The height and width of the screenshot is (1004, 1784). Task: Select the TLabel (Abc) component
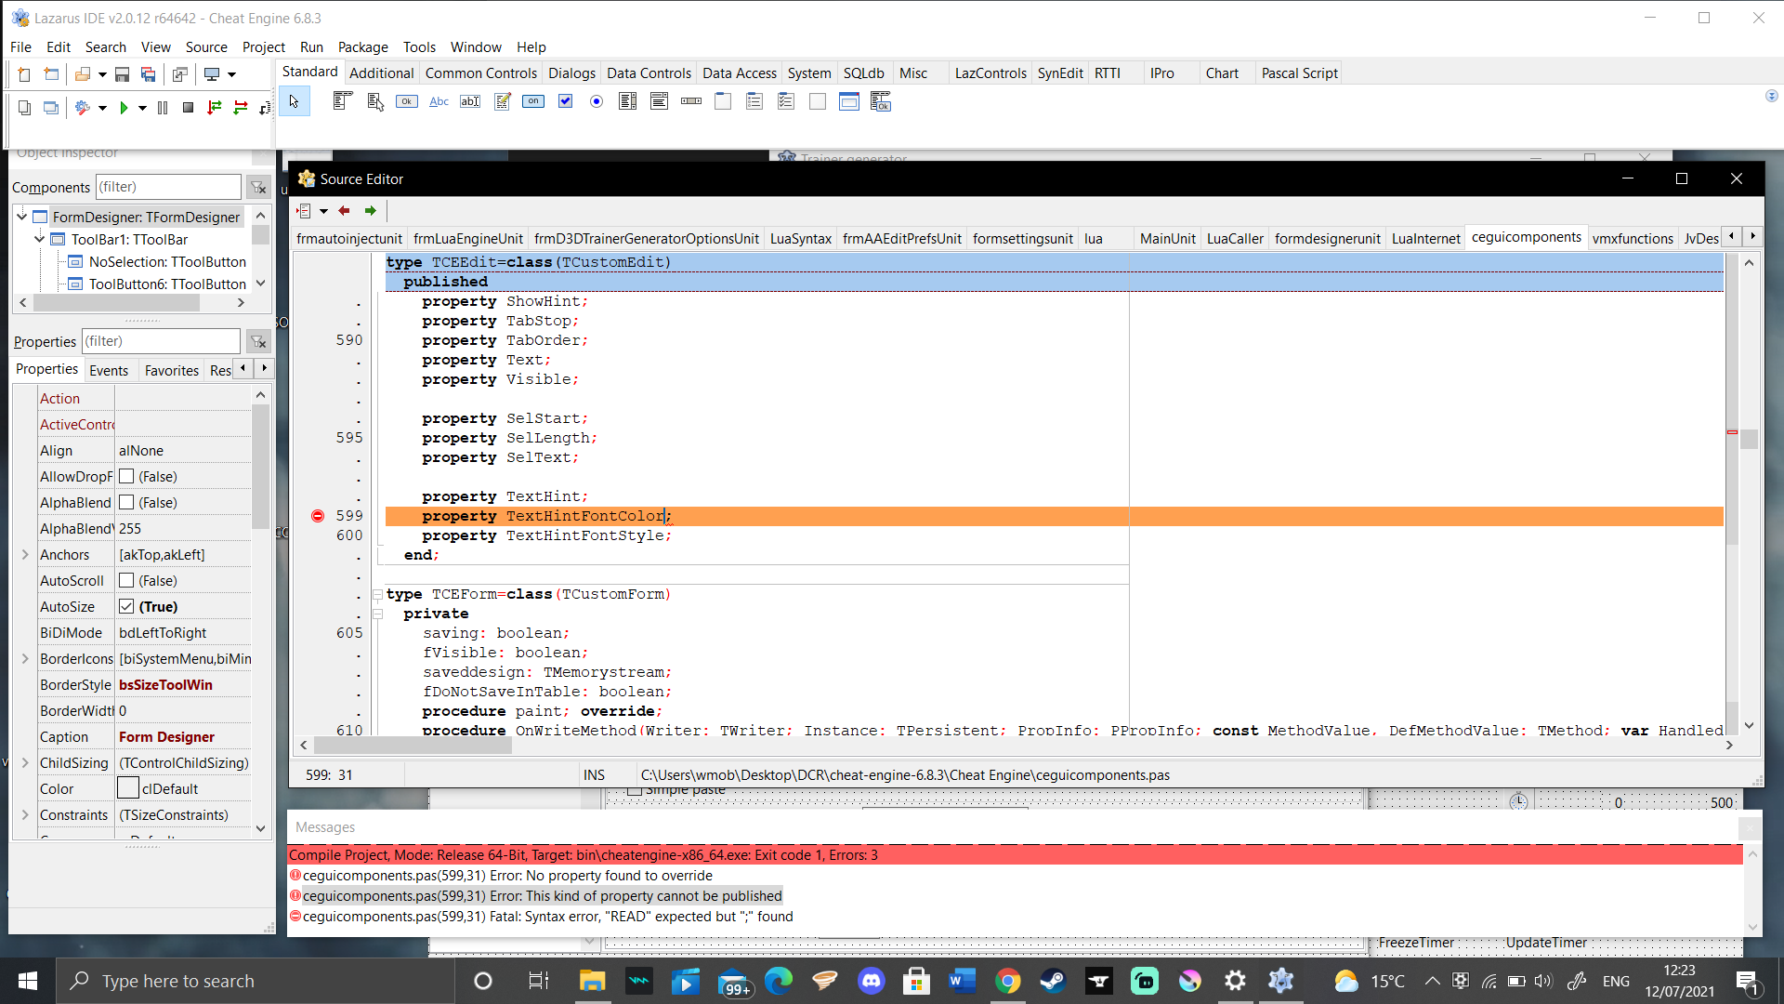(x=438, y=101)
